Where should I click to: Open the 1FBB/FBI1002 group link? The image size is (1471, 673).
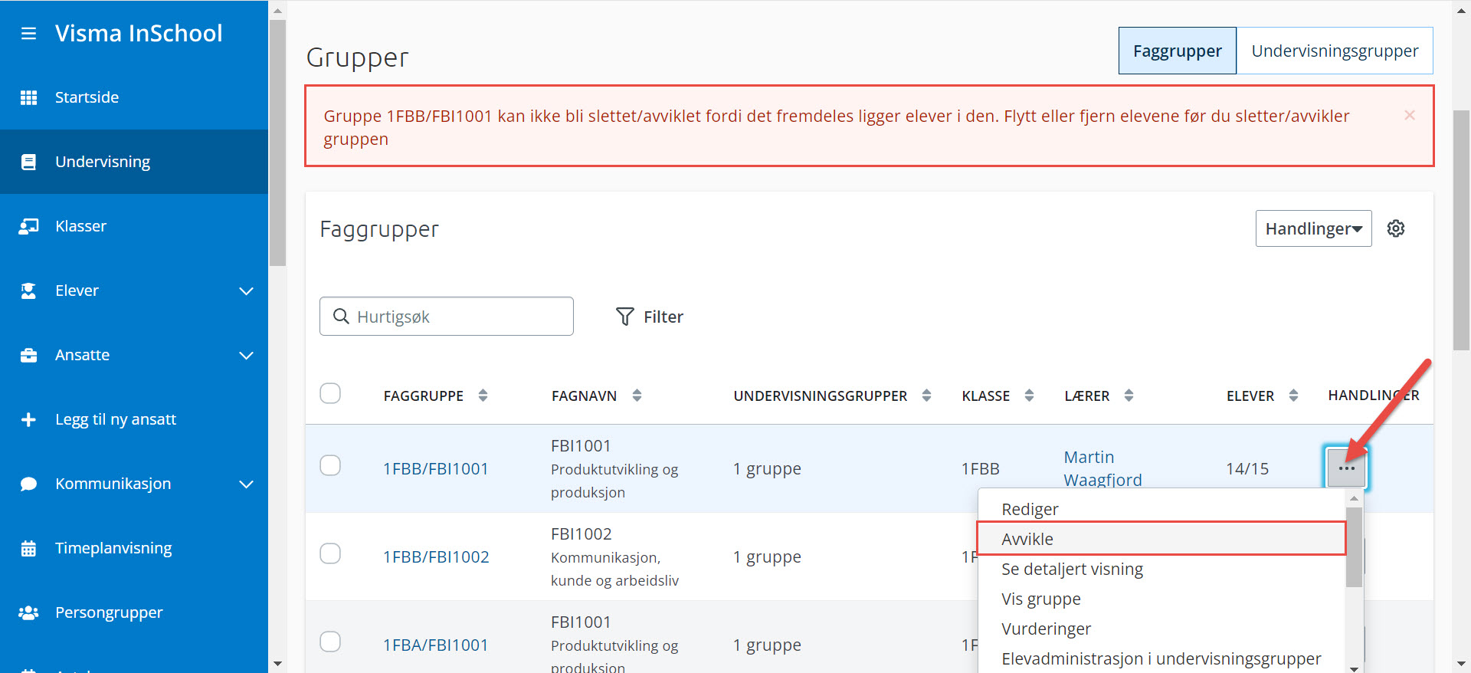[x=436, y=556]
